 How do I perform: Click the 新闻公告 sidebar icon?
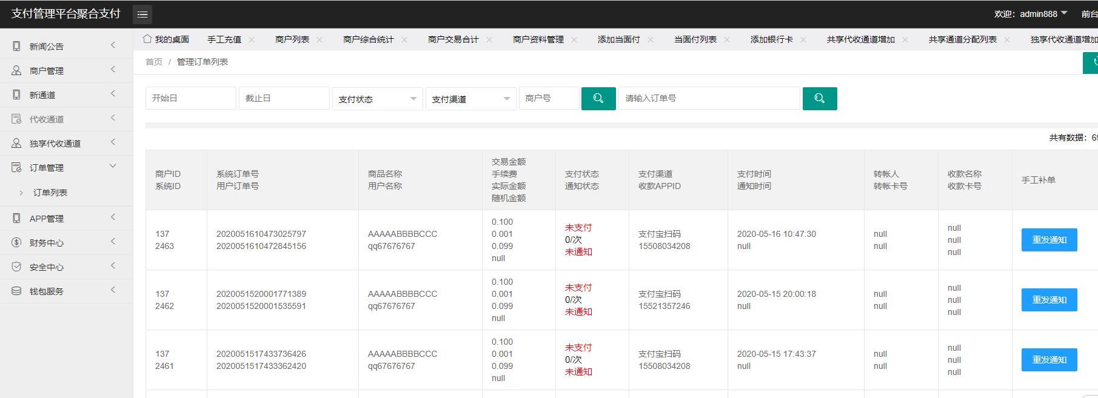16,46
